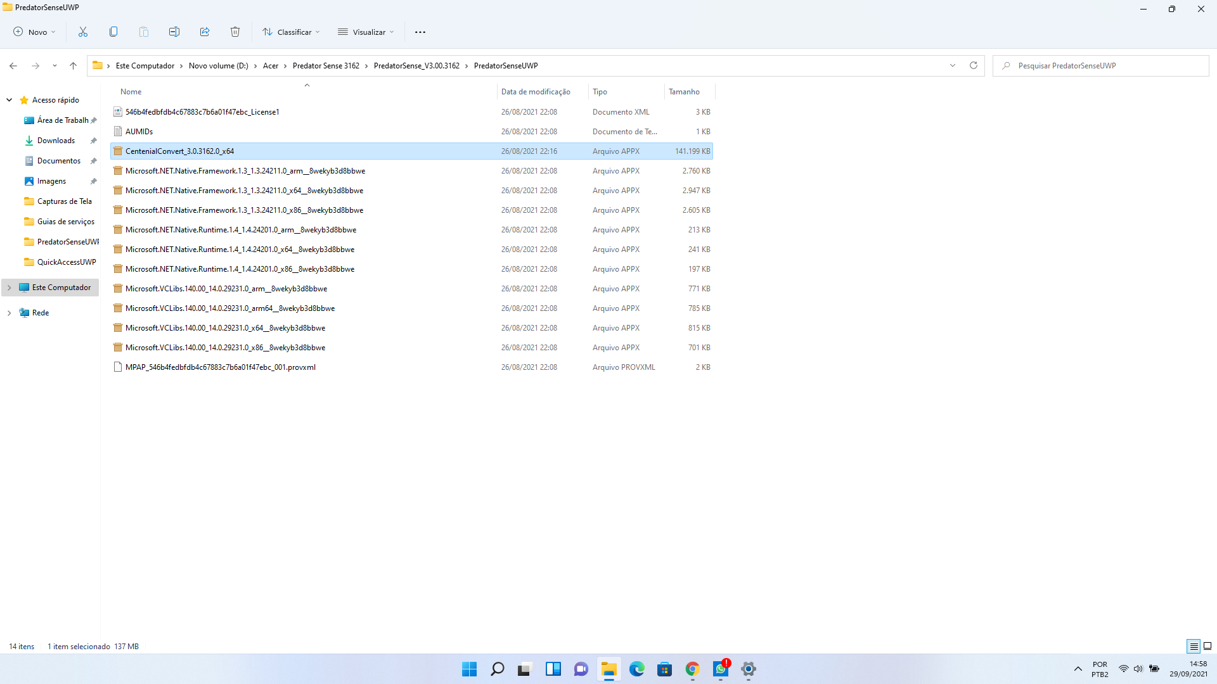Navigate to Predator Sense 3162 breadcrumb
The width and height of the screenshot is (1217, 684).
click(326, 66)
